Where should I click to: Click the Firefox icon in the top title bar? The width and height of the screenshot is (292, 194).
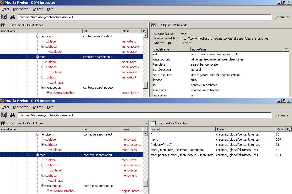[2, 3]
